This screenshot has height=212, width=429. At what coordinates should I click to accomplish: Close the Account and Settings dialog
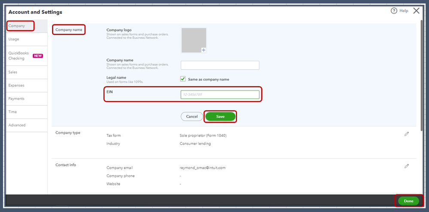[416, 11]
